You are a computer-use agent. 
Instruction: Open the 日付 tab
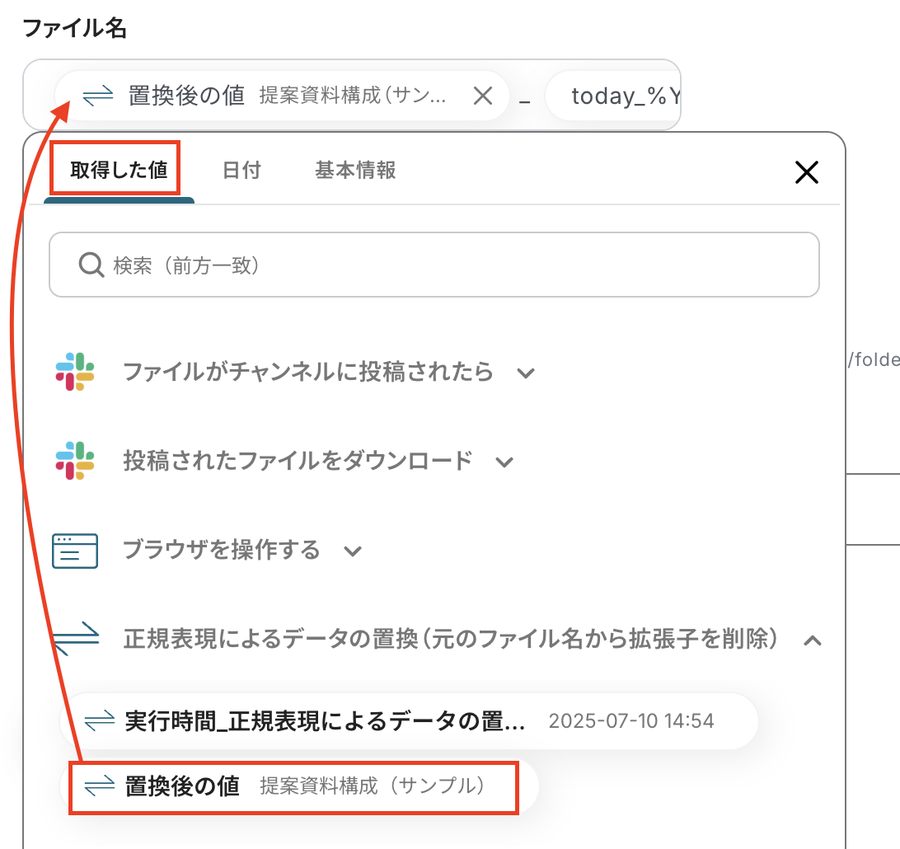[x=241, y=170]
